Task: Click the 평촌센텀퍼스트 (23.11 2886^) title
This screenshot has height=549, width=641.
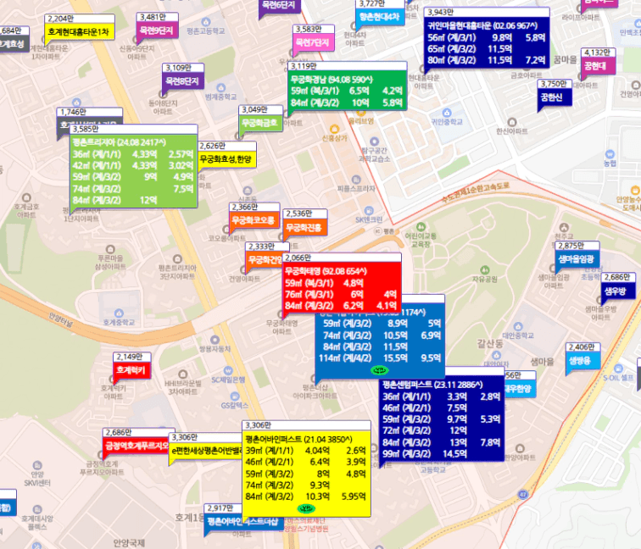Action: tap(432, 385)
